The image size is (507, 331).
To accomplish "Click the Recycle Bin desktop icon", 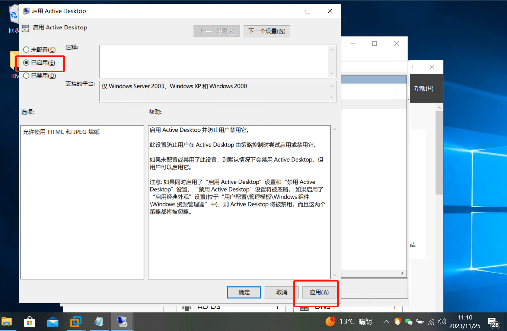I will pyautogui.click(x=14, y=19).
